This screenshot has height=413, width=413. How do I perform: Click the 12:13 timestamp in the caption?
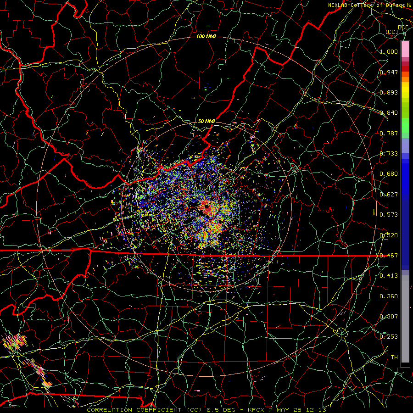(316, 410)
